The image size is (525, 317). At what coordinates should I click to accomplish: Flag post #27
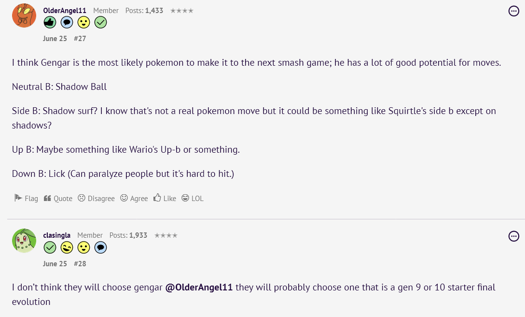[26, 198]
